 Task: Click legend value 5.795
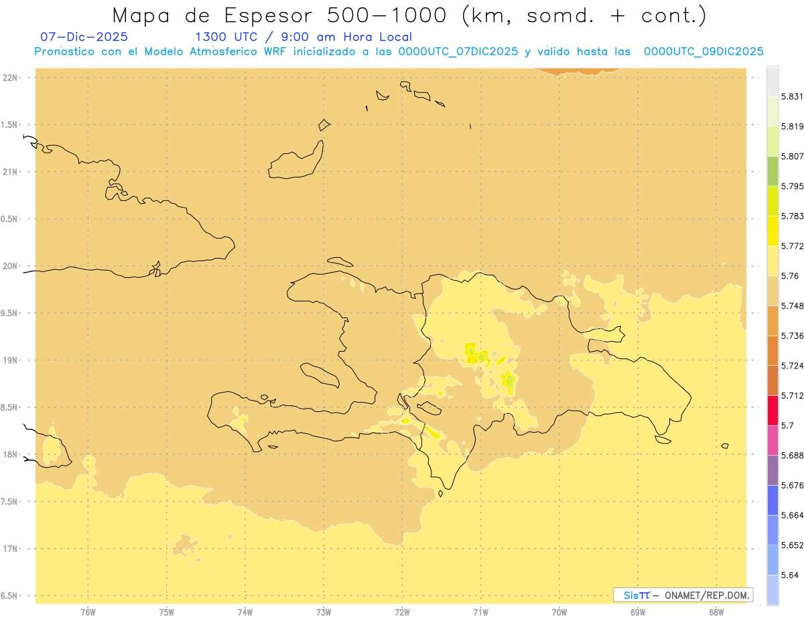[792, 186]
